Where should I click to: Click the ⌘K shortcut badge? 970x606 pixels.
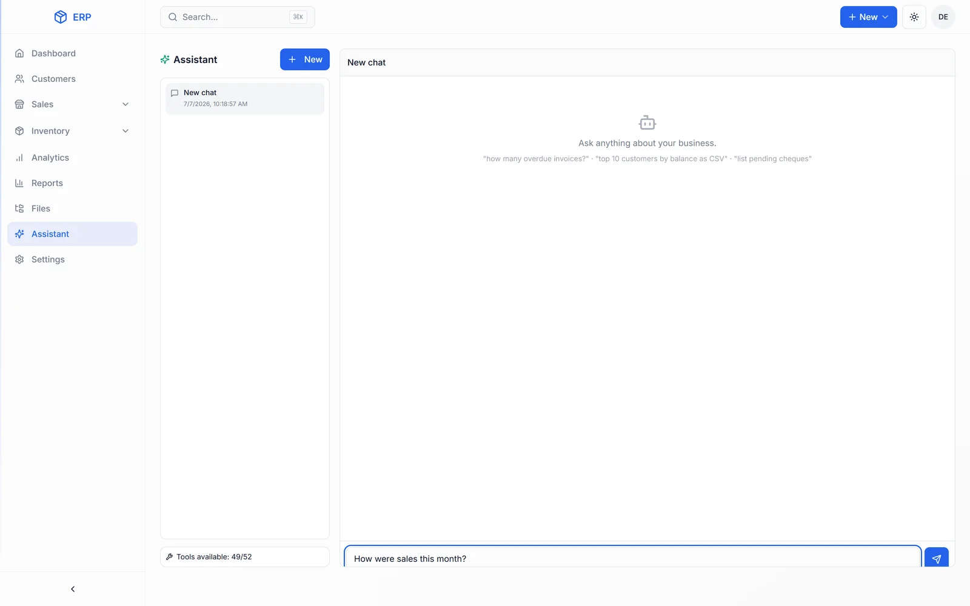point(298,17)
